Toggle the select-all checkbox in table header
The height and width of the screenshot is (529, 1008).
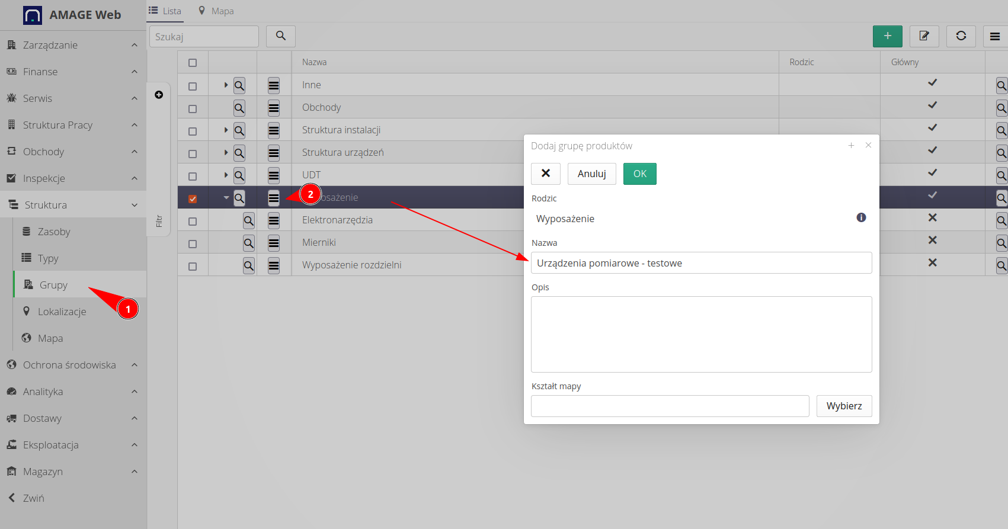pos(193,63)
